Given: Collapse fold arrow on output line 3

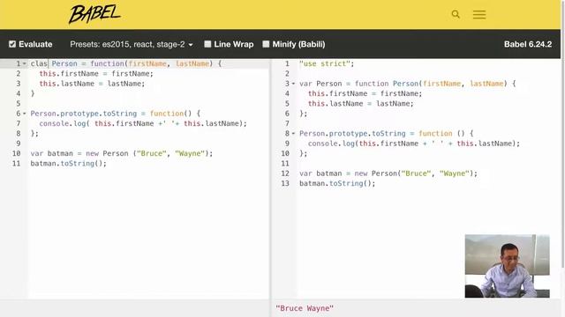Looking at the screenshot, I should 293,84.
